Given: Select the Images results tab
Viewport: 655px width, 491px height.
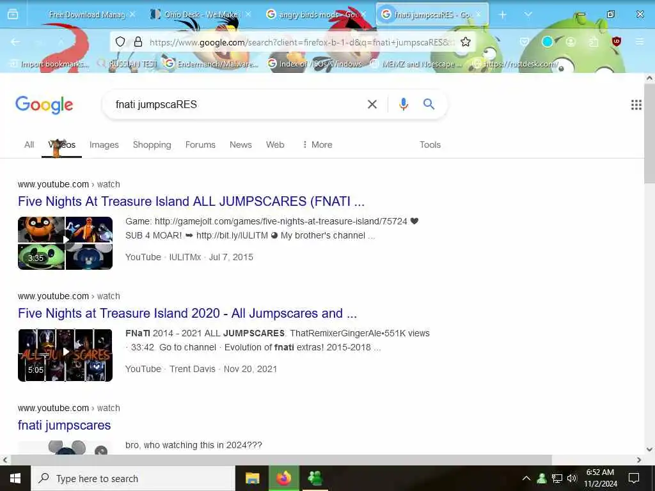Looking at the screenshot, I should 104,144.
